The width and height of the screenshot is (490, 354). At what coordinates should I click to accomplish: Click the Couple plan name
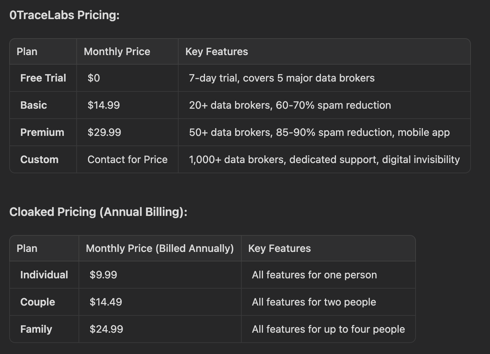tap(37, 302)
